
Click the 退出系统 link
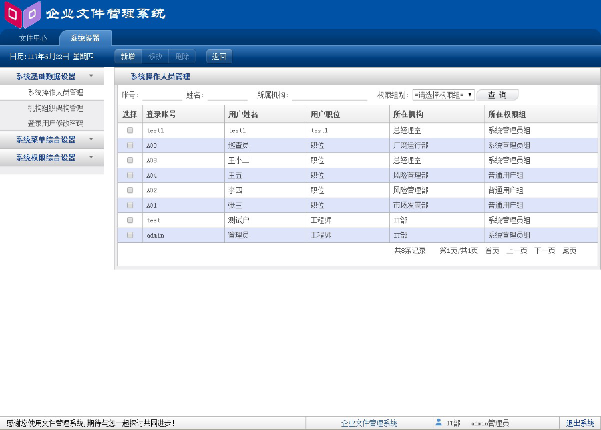tap(581, 422)
